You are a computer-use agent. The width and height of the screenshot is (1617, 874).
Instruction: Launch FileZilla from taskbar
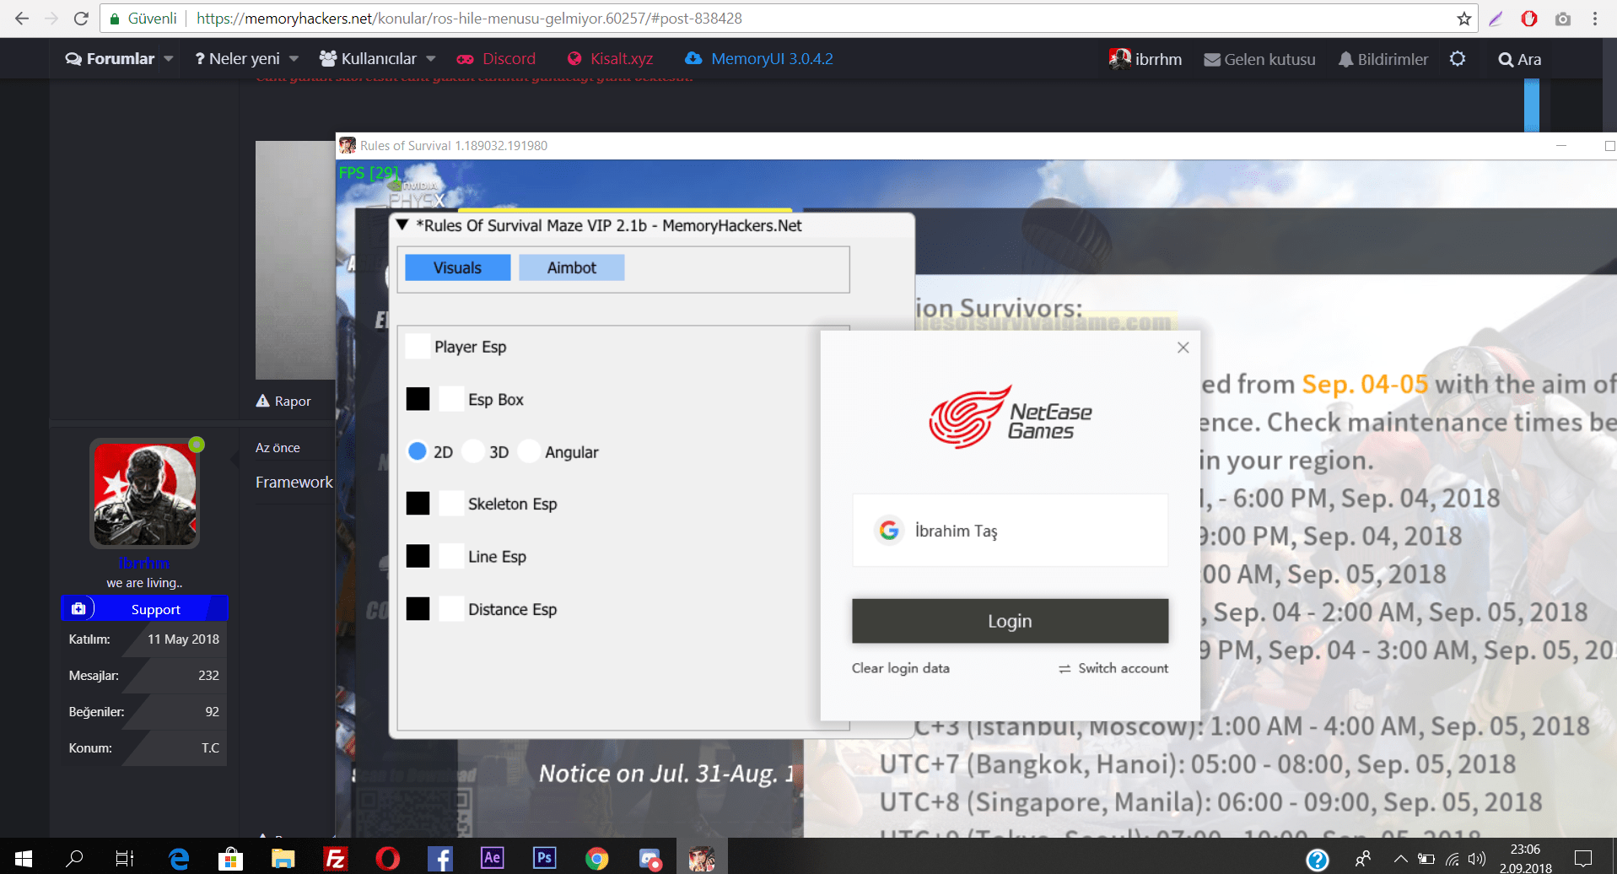point(335,859)
